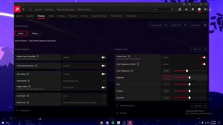Switch to the Hotkeys tab
The width and height of the screenshot is (223, 125).
[61, 16]
